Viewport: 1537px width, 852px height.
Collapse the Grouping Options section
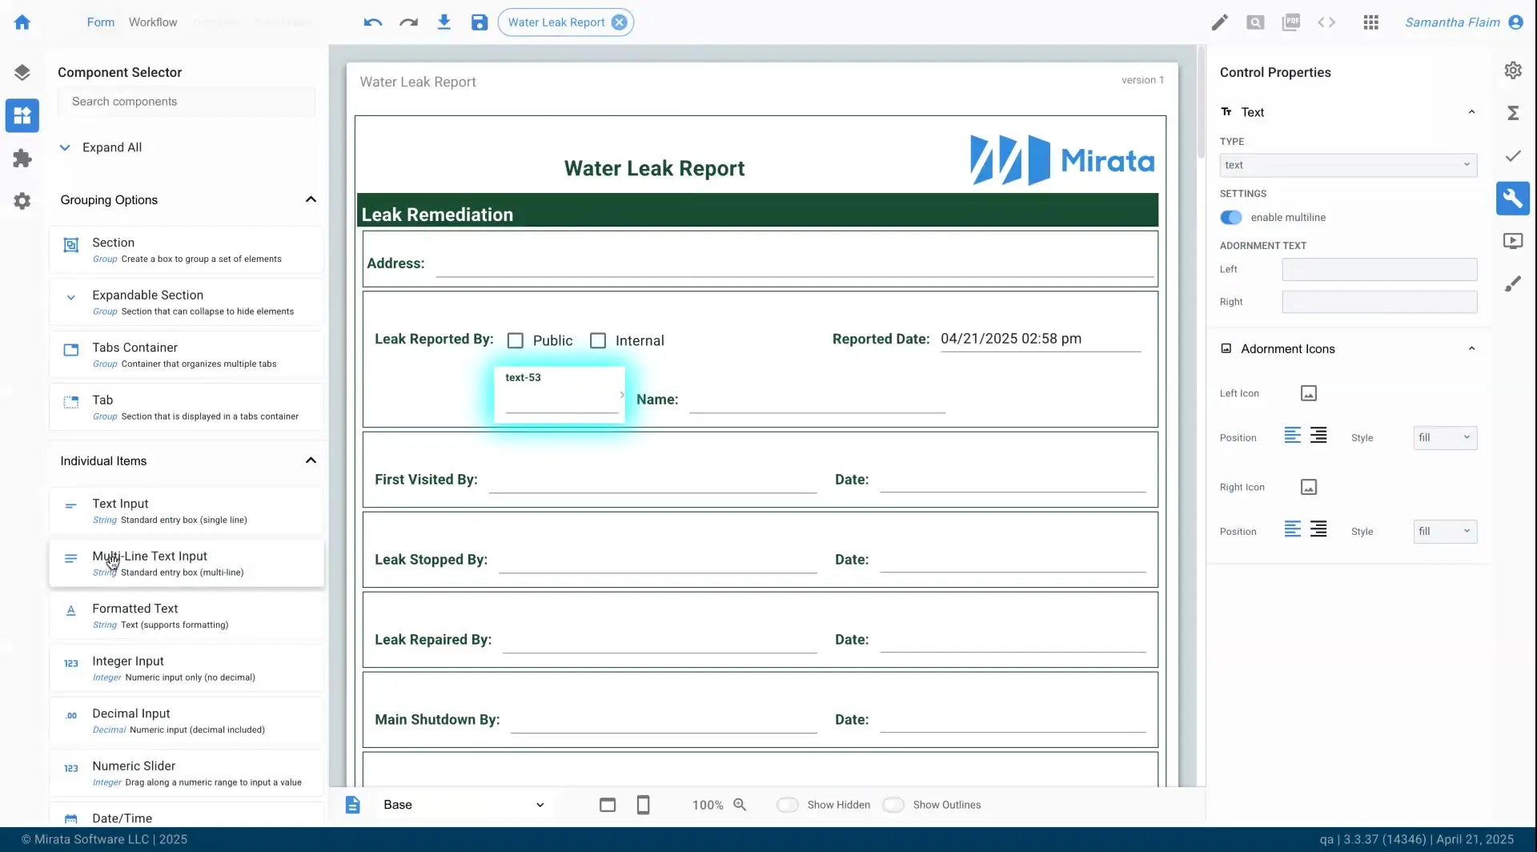click(311, 199)
